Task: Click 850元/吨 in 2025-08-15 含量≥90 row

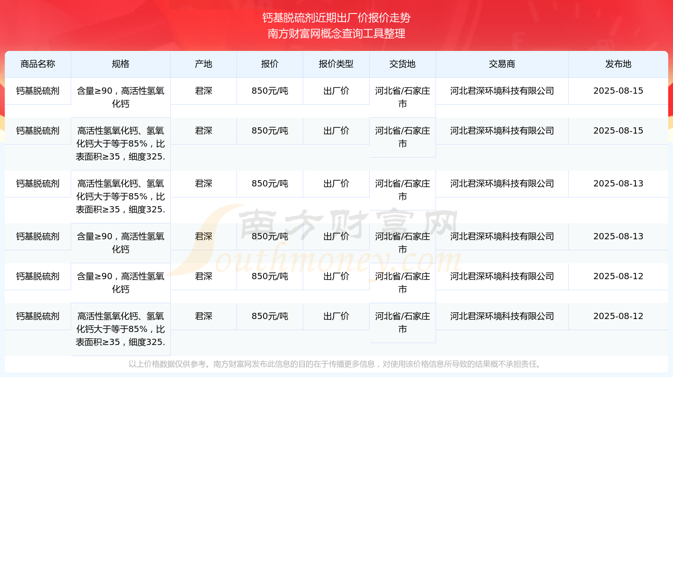Action: point(270,91)
